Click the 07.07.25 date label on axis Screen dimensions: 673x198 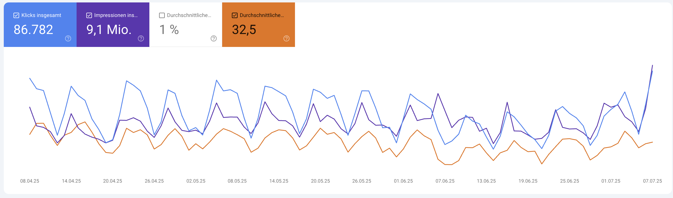pyautogui.click(x=652, y=181)
